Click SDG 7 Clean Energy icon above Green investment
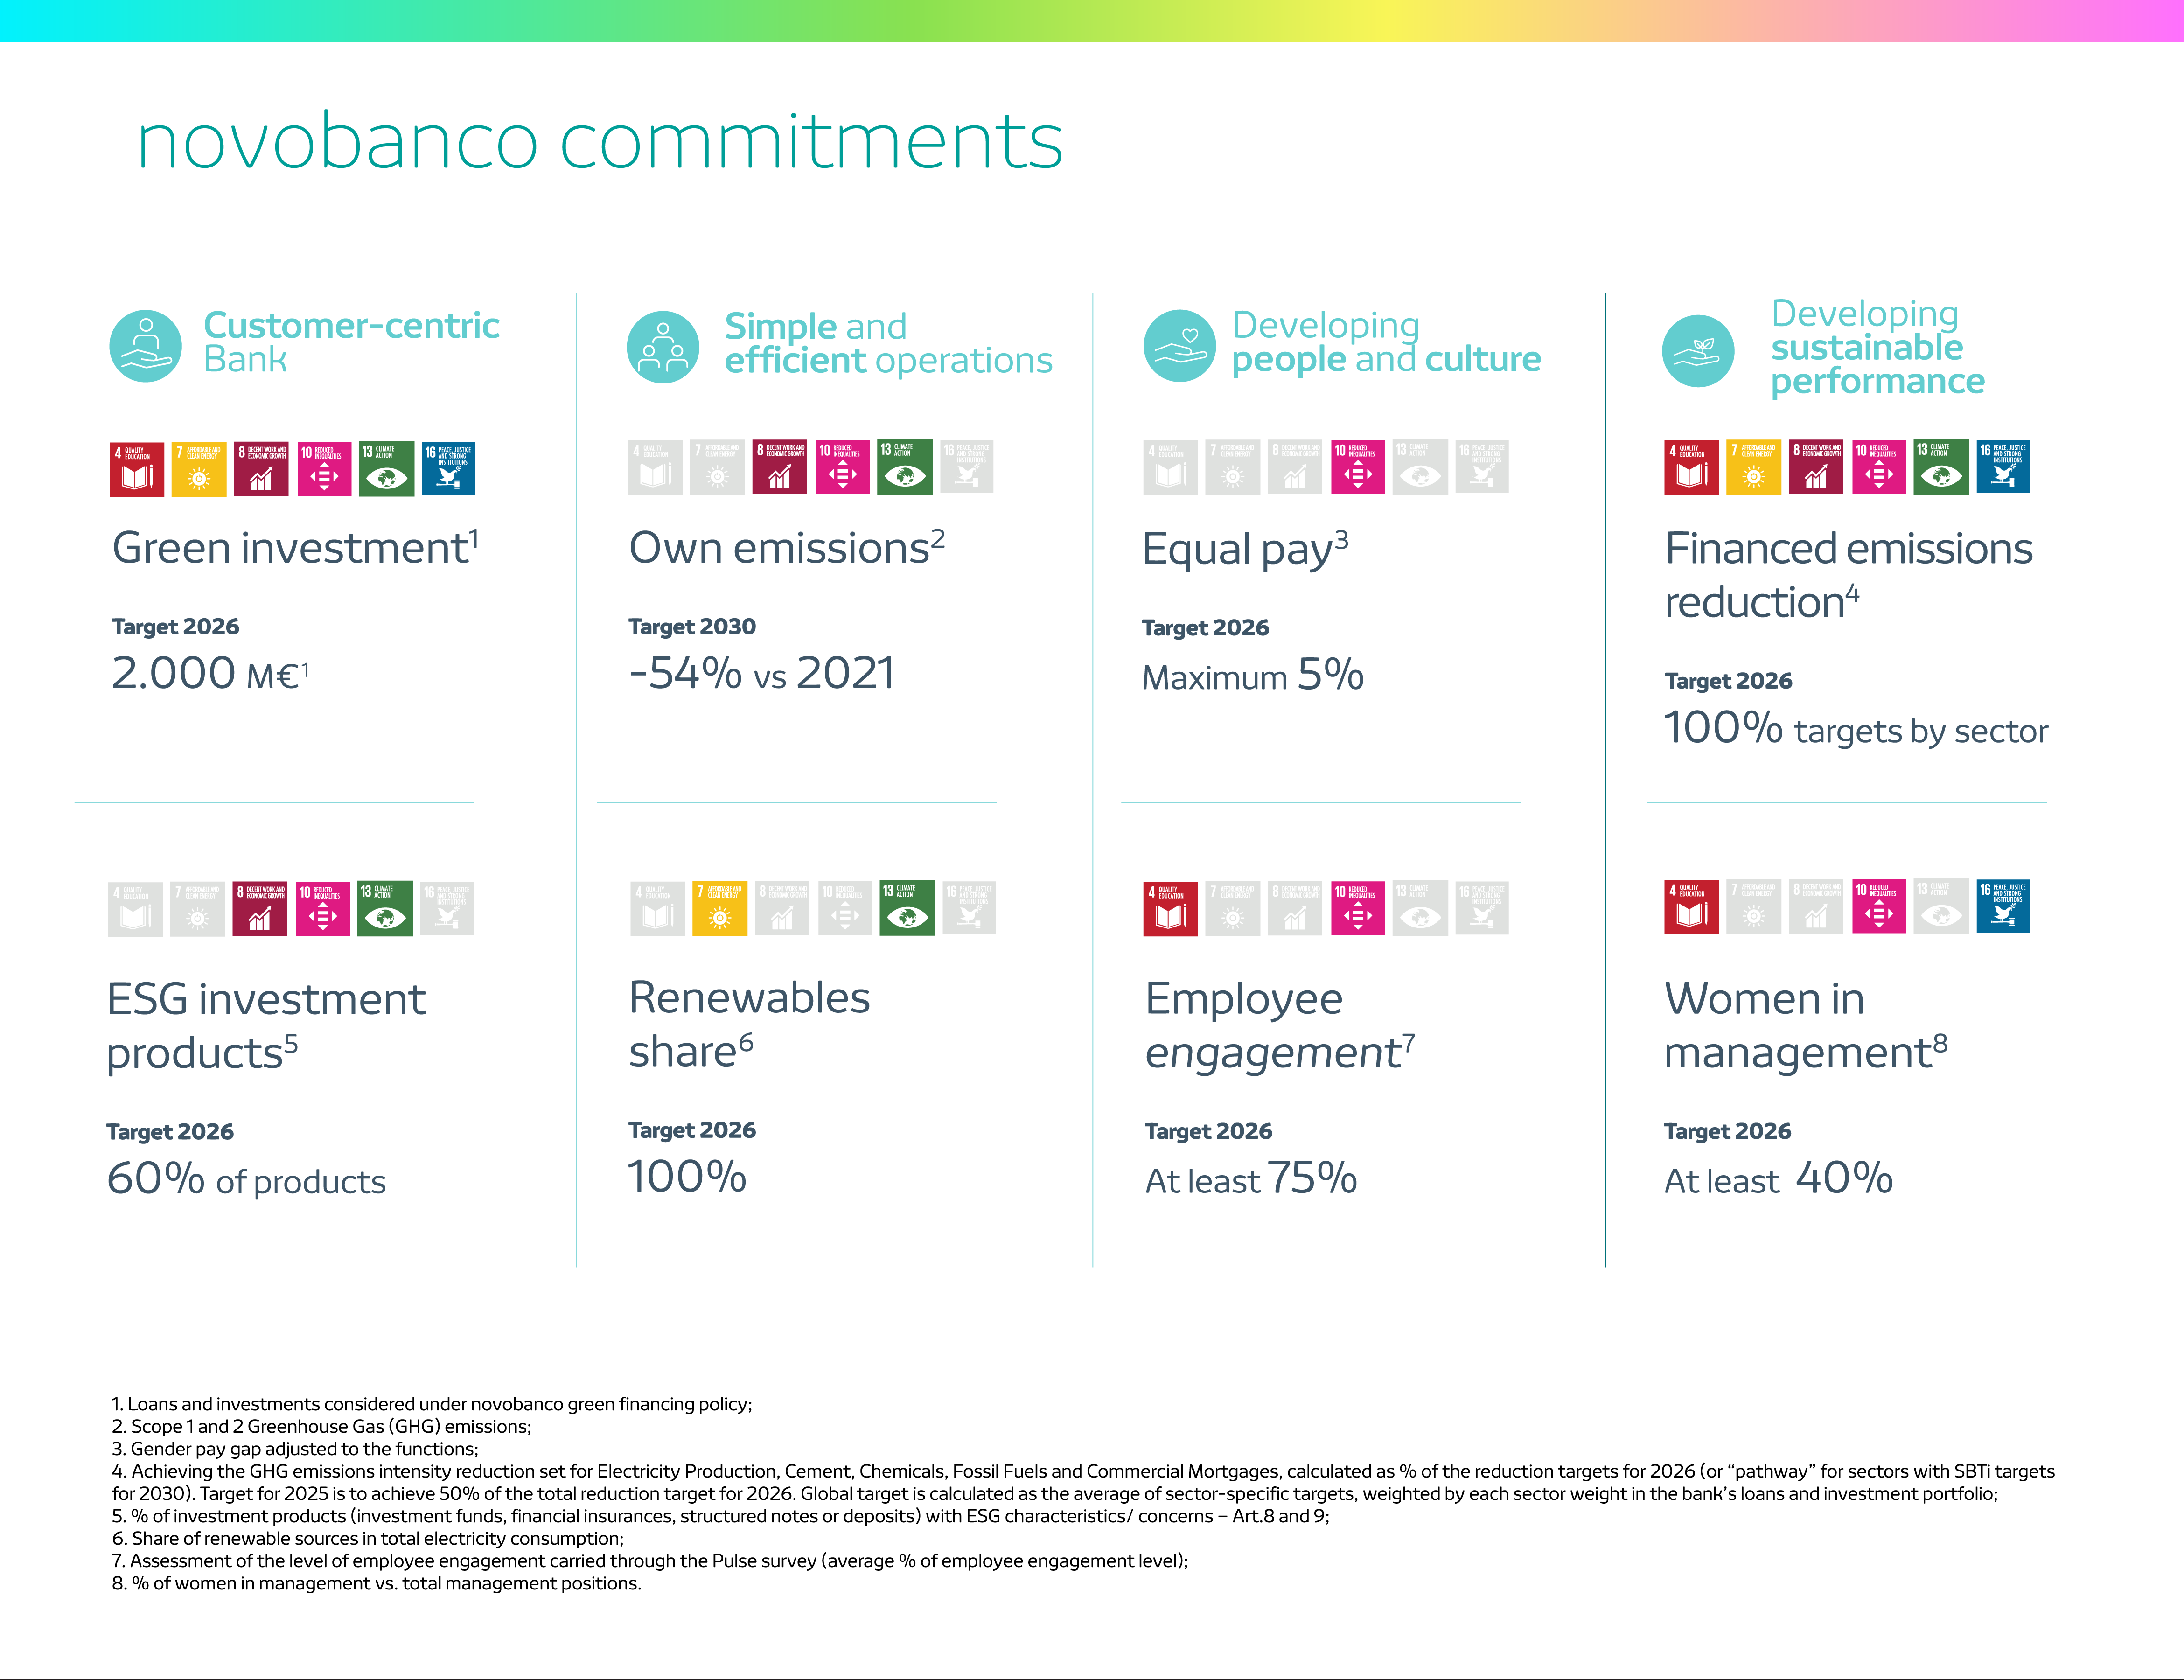The height and width of the screenshot is (1680, 2184). tap(199, 469)
